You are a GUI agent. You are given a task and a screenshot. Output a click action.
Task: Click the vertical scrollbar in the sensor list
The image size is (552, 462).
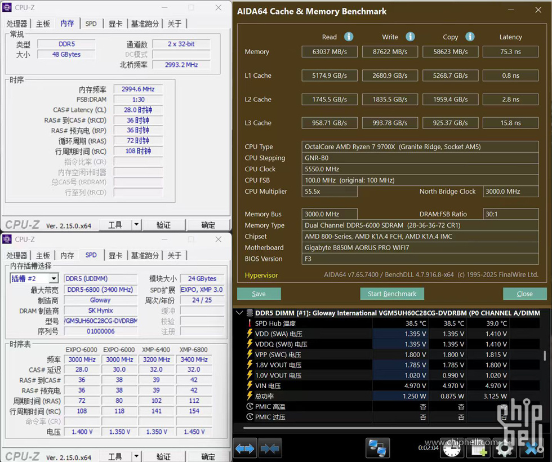[x=545, y=356]
